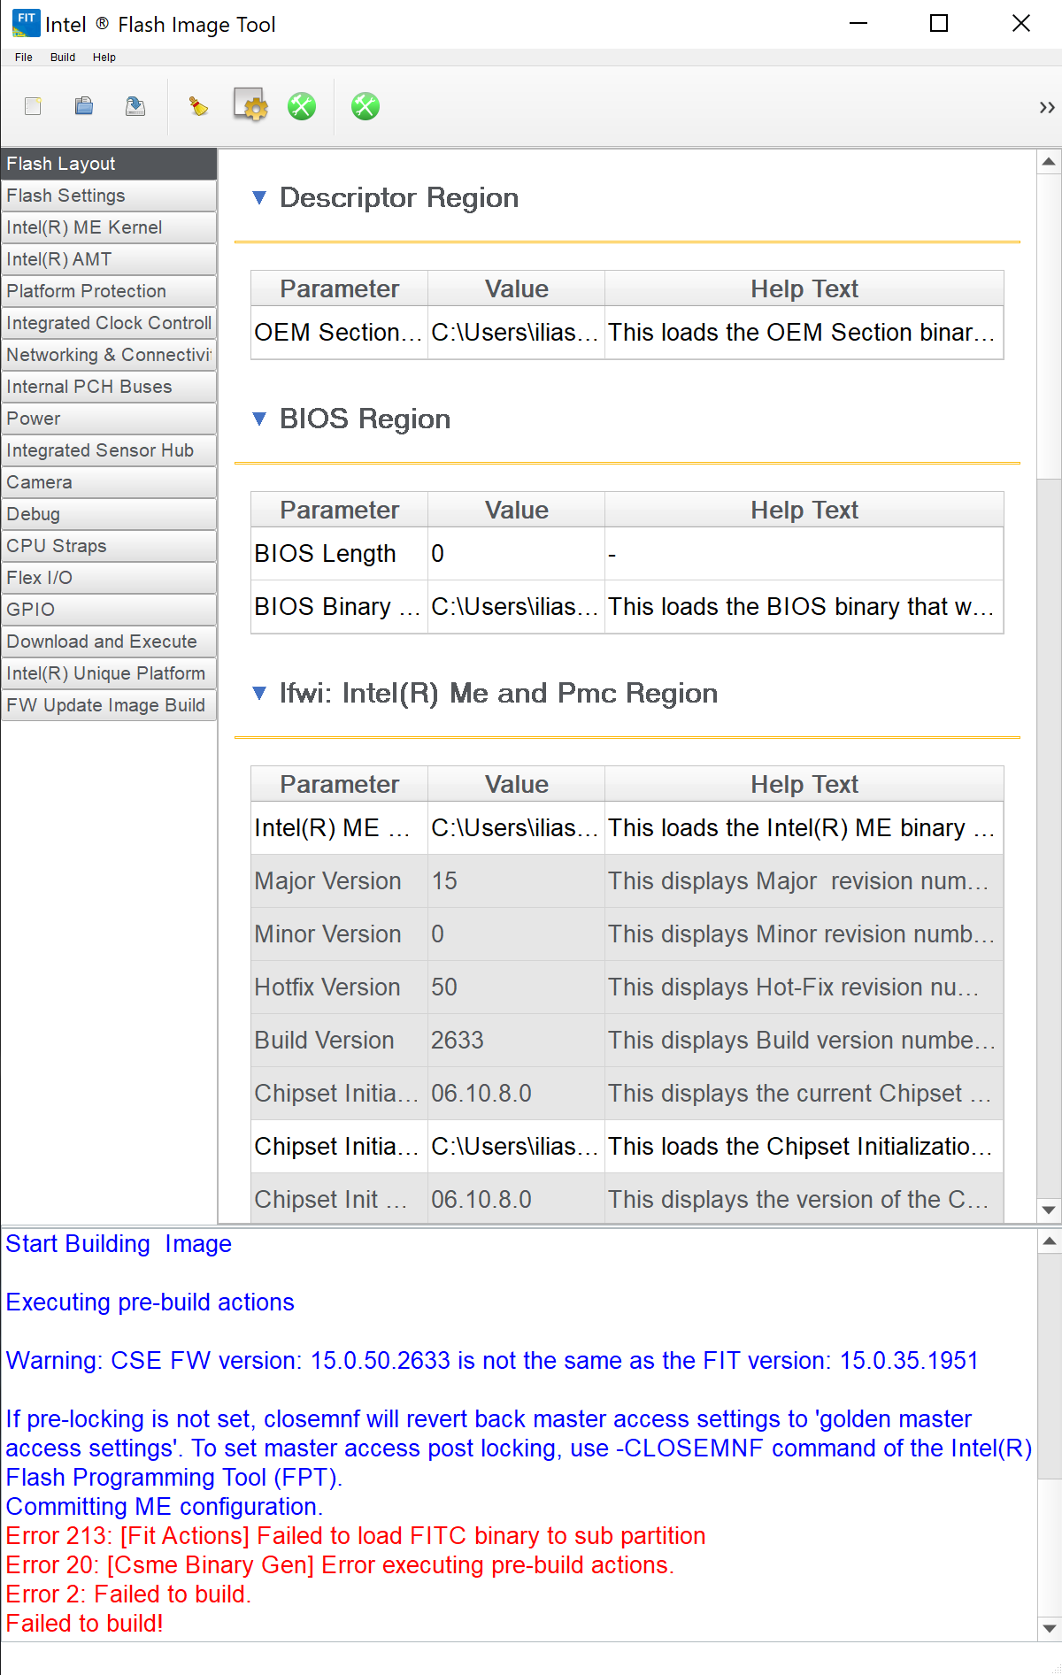Open the File menu
Viewport: 1062px width, 1675px height.
pos(24,58)
